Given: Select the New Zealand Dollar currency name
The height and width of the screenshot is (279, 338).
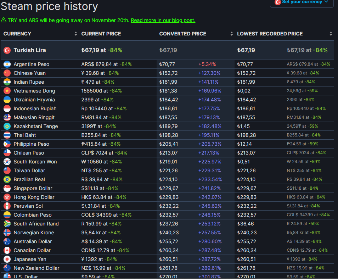Looking at the screenshot, I should [x=36, y=268].
